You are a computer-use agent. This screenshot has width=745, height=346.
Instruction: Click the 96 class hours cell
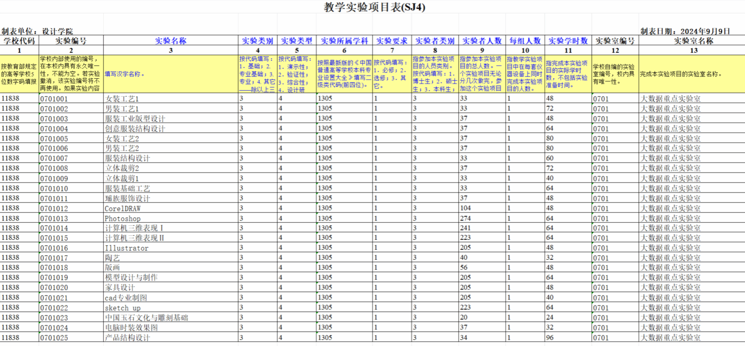pos(550,338)
